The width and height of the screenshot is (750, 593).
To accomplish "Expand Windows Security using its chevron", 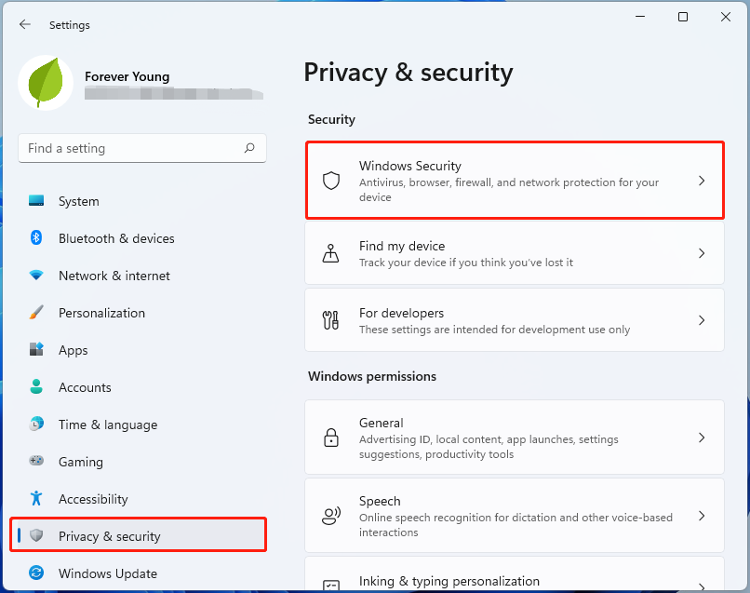I will (x=702, y=181).
